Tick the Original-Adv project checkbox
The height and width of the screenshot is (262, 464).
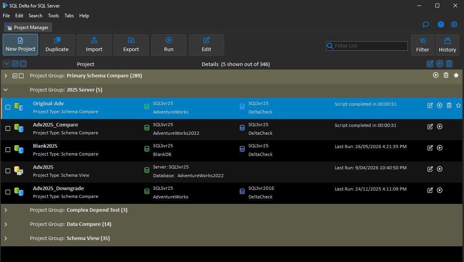coord(8,107)
